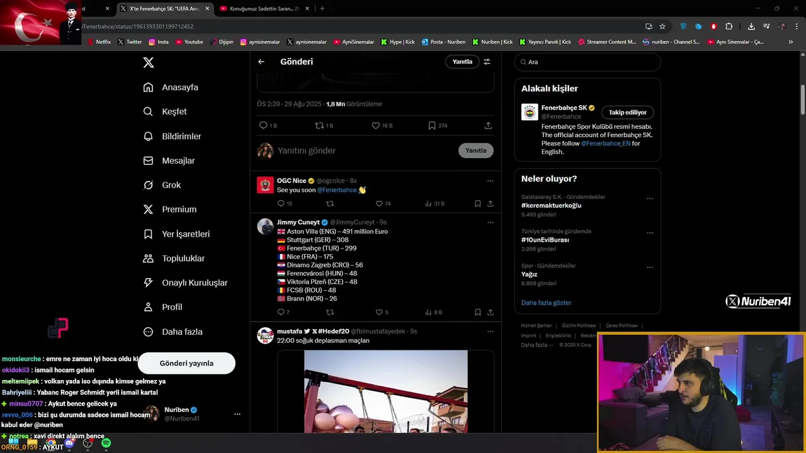Repost Jimmy Cuneyt tweet
This screenshot has height=453, width=806.
330,312
